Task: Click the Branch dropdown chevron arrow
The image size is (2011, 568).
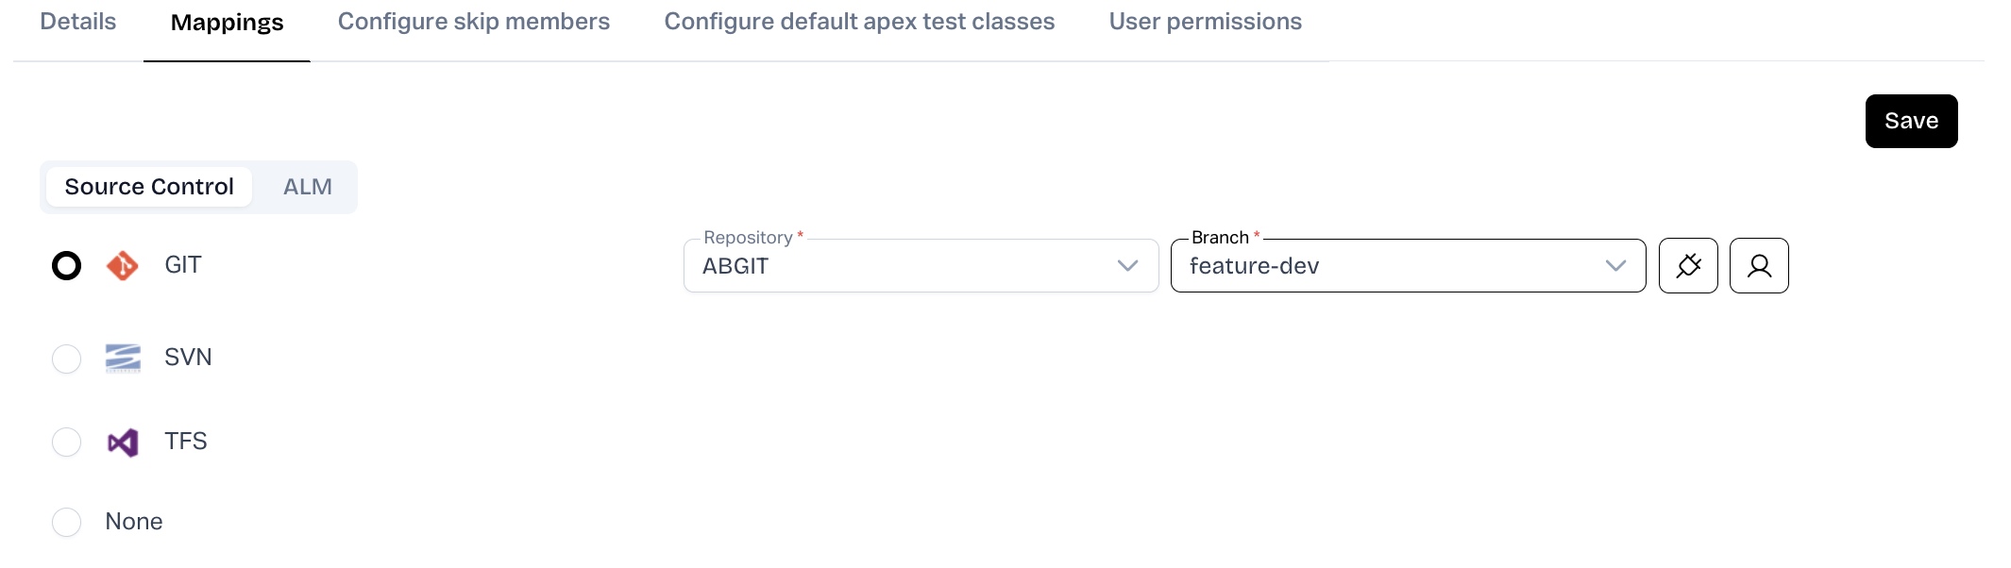Action: (x=1615, y=266)
